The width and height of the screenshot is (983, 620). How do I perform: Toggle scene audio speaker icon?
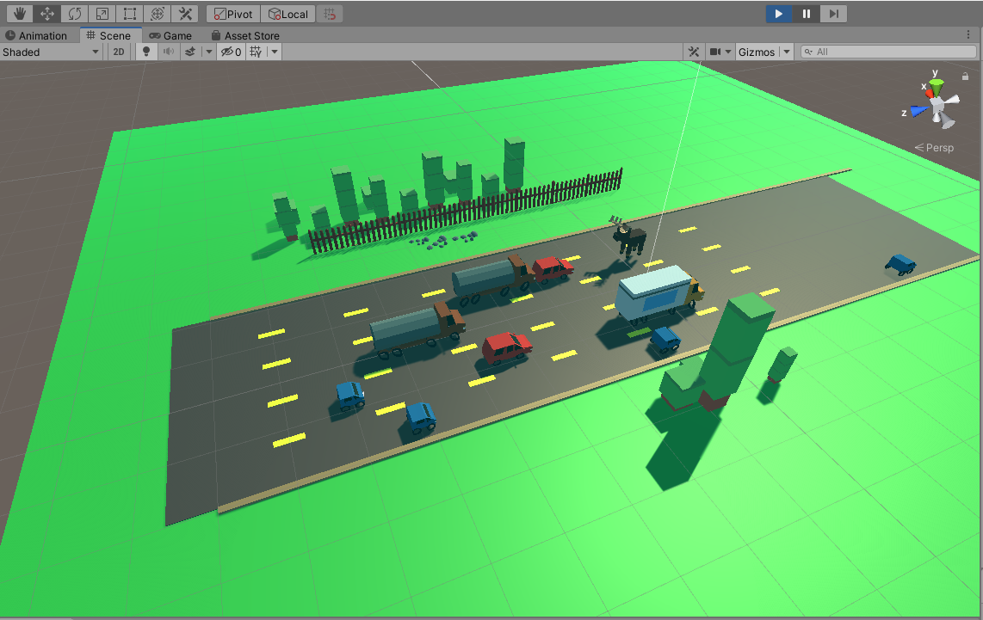(168, 52)
